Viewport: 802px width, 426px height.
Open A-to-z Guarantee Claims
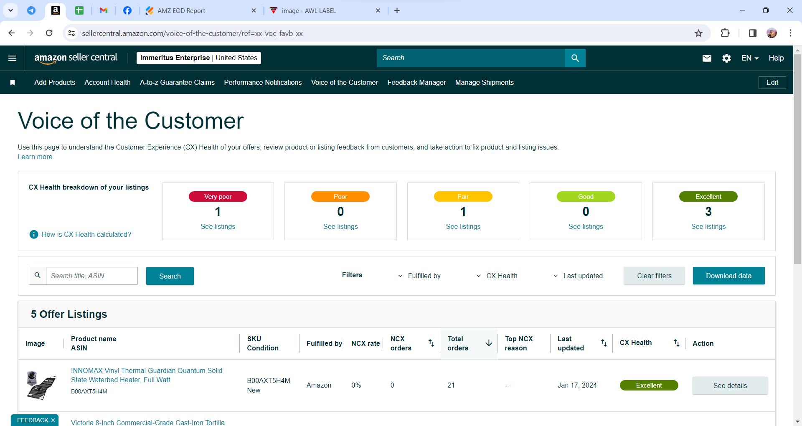pyautogui.click(x=177, y=83)
